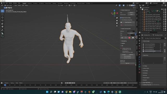Viewport: 167px width, 94px height.
Task: Click the Scene Scale value field
Action: (x=131, y=15)
